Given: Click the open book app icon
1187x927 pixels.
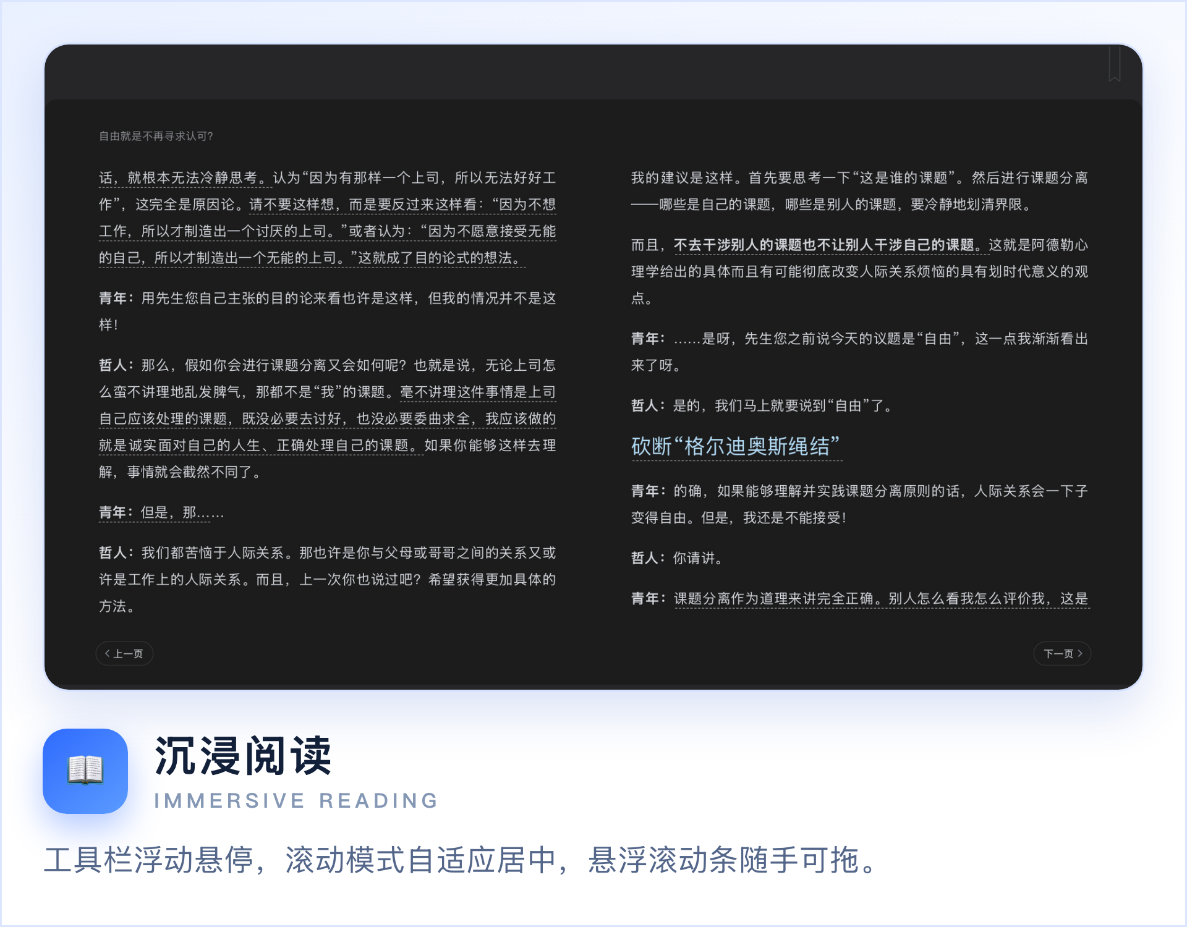Looking at the screenshot, I should [x=85, y=771].
